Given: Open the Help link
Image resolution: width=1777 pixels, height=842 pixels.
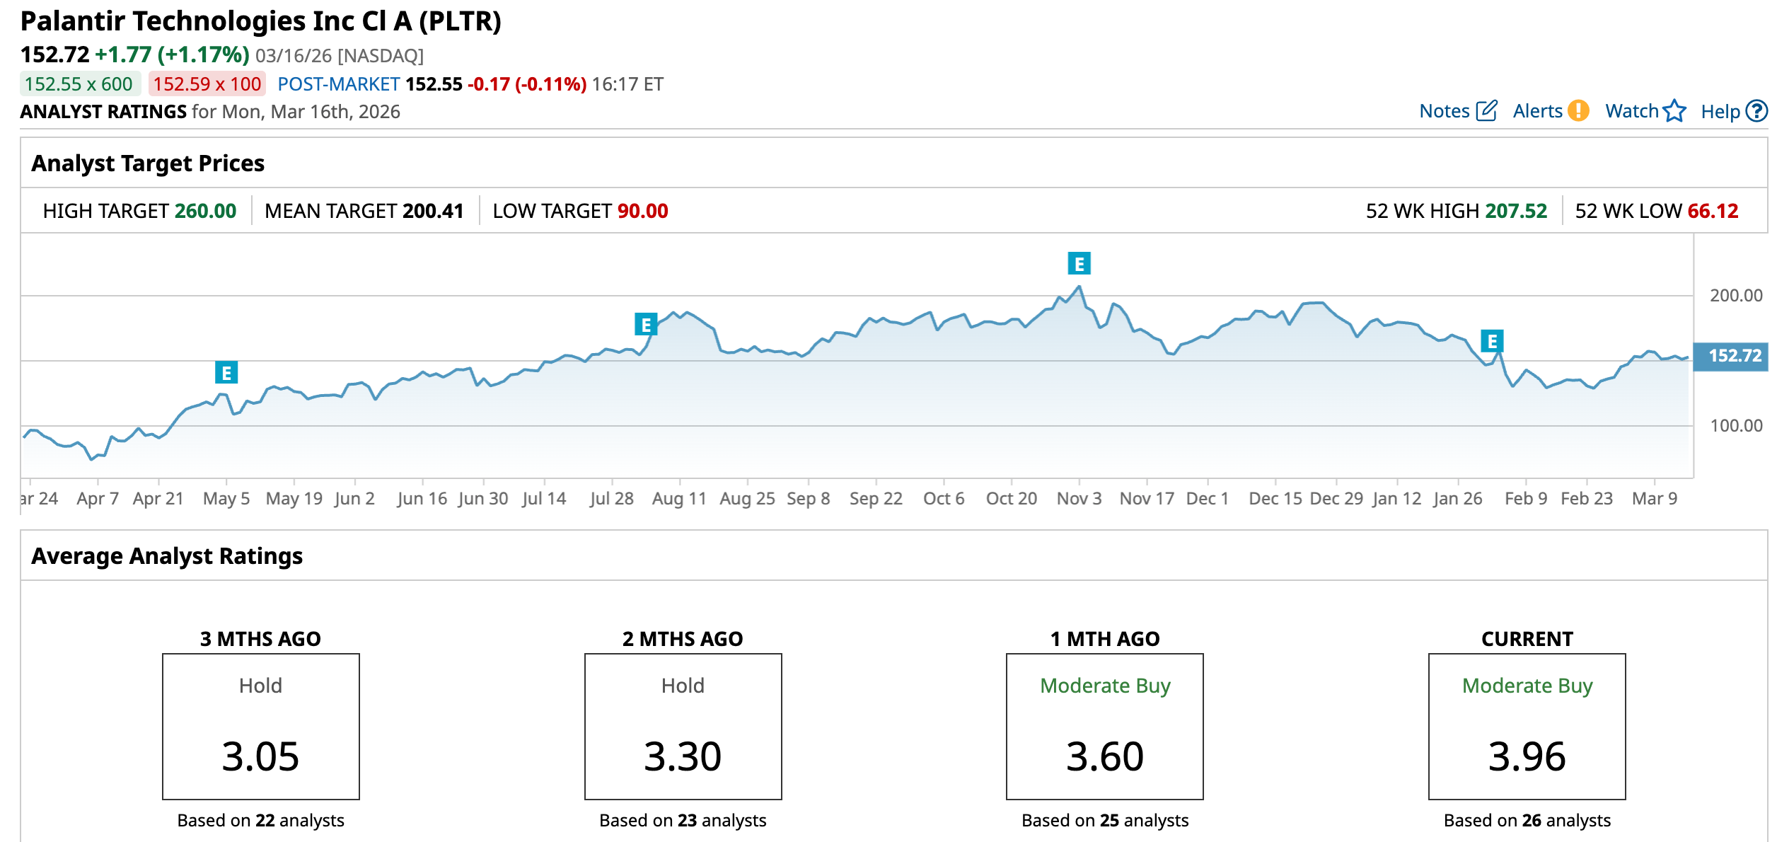Looking at the screenshot, I should pyautogui.click(x=1720, y=111).
